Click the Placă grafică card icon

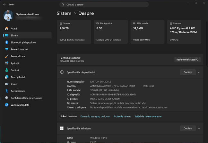pos(98,24)
